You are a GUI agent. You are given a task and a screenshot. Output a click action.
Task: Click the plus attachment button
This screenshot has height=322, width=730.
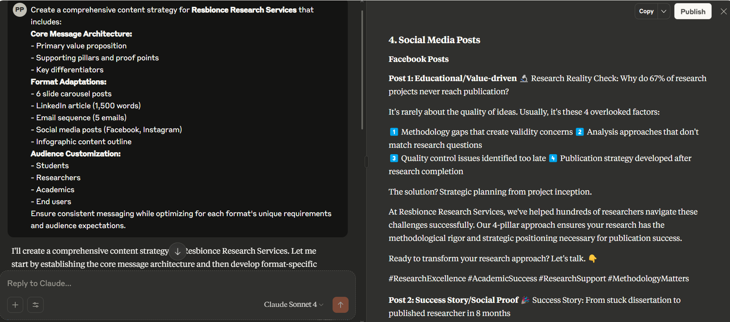[x=15, y=305]
